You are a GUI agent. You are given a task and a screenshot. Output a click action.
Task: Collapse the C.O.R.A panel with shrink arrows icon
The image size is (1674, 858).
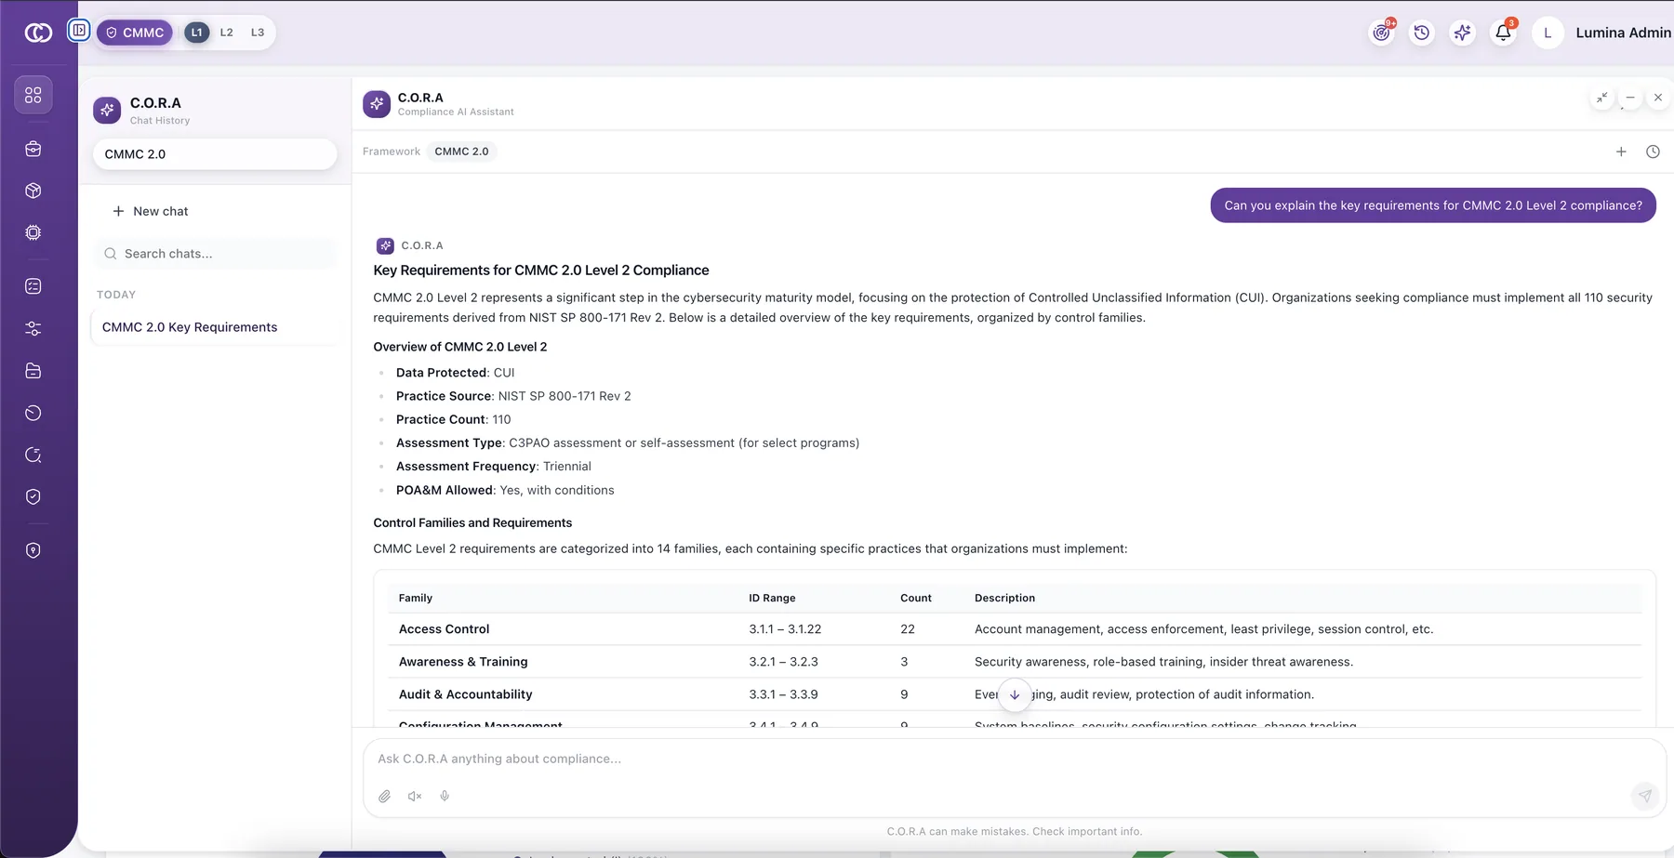coord(1602,98)
